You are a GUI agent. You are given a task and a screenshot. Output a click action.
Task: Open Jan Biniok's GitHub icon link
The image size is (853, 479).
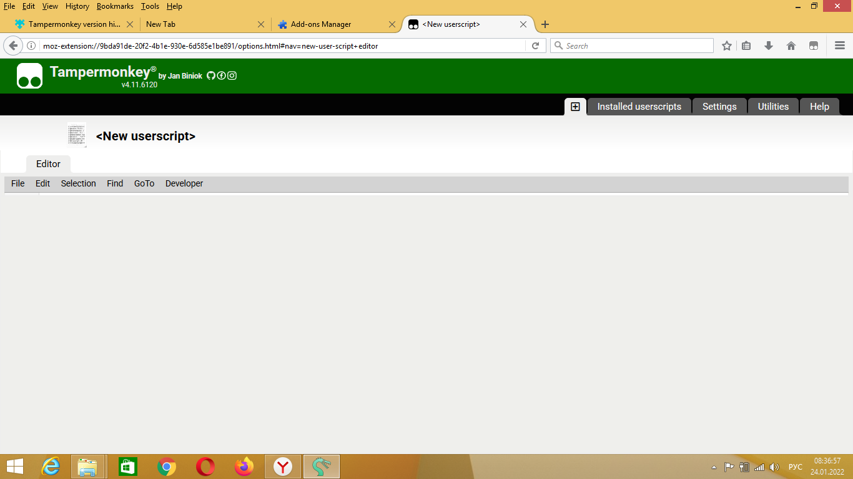click(x=211, y=75)
